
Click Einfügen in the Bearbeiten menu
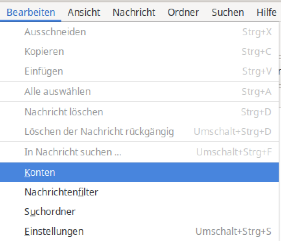(x=44, y=71)
